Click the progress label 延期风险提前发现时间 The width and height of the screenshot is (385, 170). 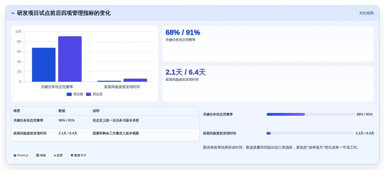point(220,133)
